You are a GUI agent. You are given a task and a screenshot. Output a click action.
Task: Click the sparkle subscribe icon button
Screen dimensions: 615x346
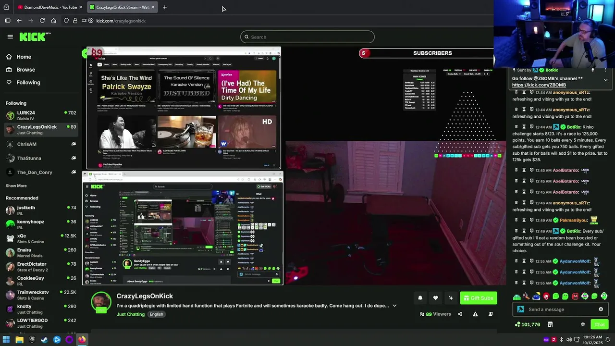[451, 298]
